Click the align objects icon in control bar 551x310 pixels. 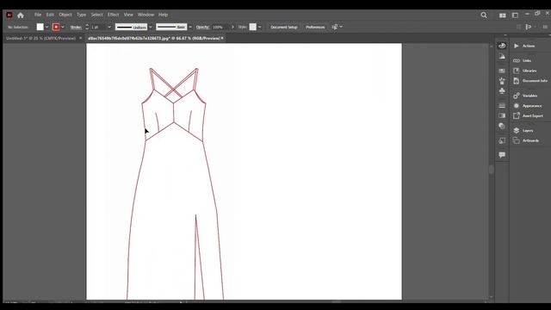tap(529, 27)
